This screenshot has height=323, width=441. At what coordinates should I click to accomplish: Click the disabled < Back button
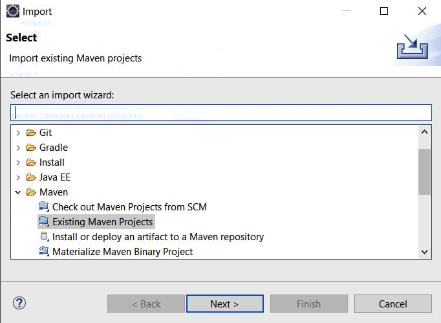pos(146,304)
